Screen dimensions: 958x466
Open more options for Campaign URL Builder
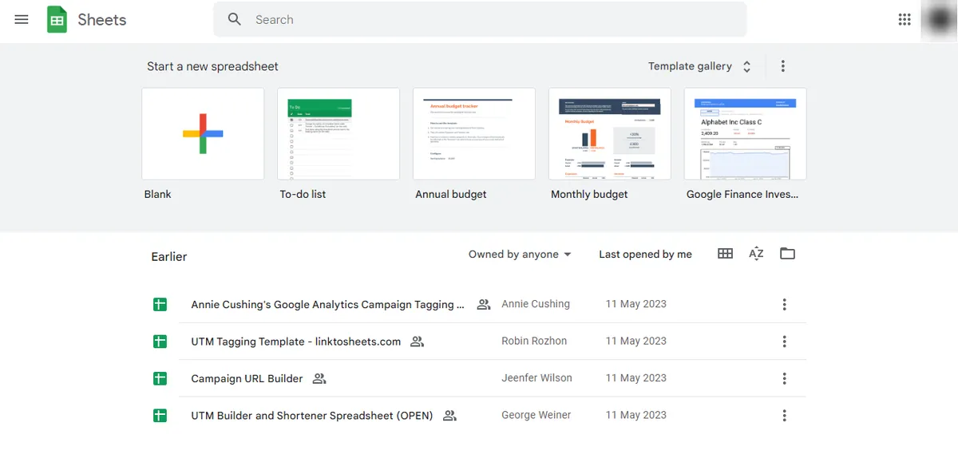click(x=784, y=378)
